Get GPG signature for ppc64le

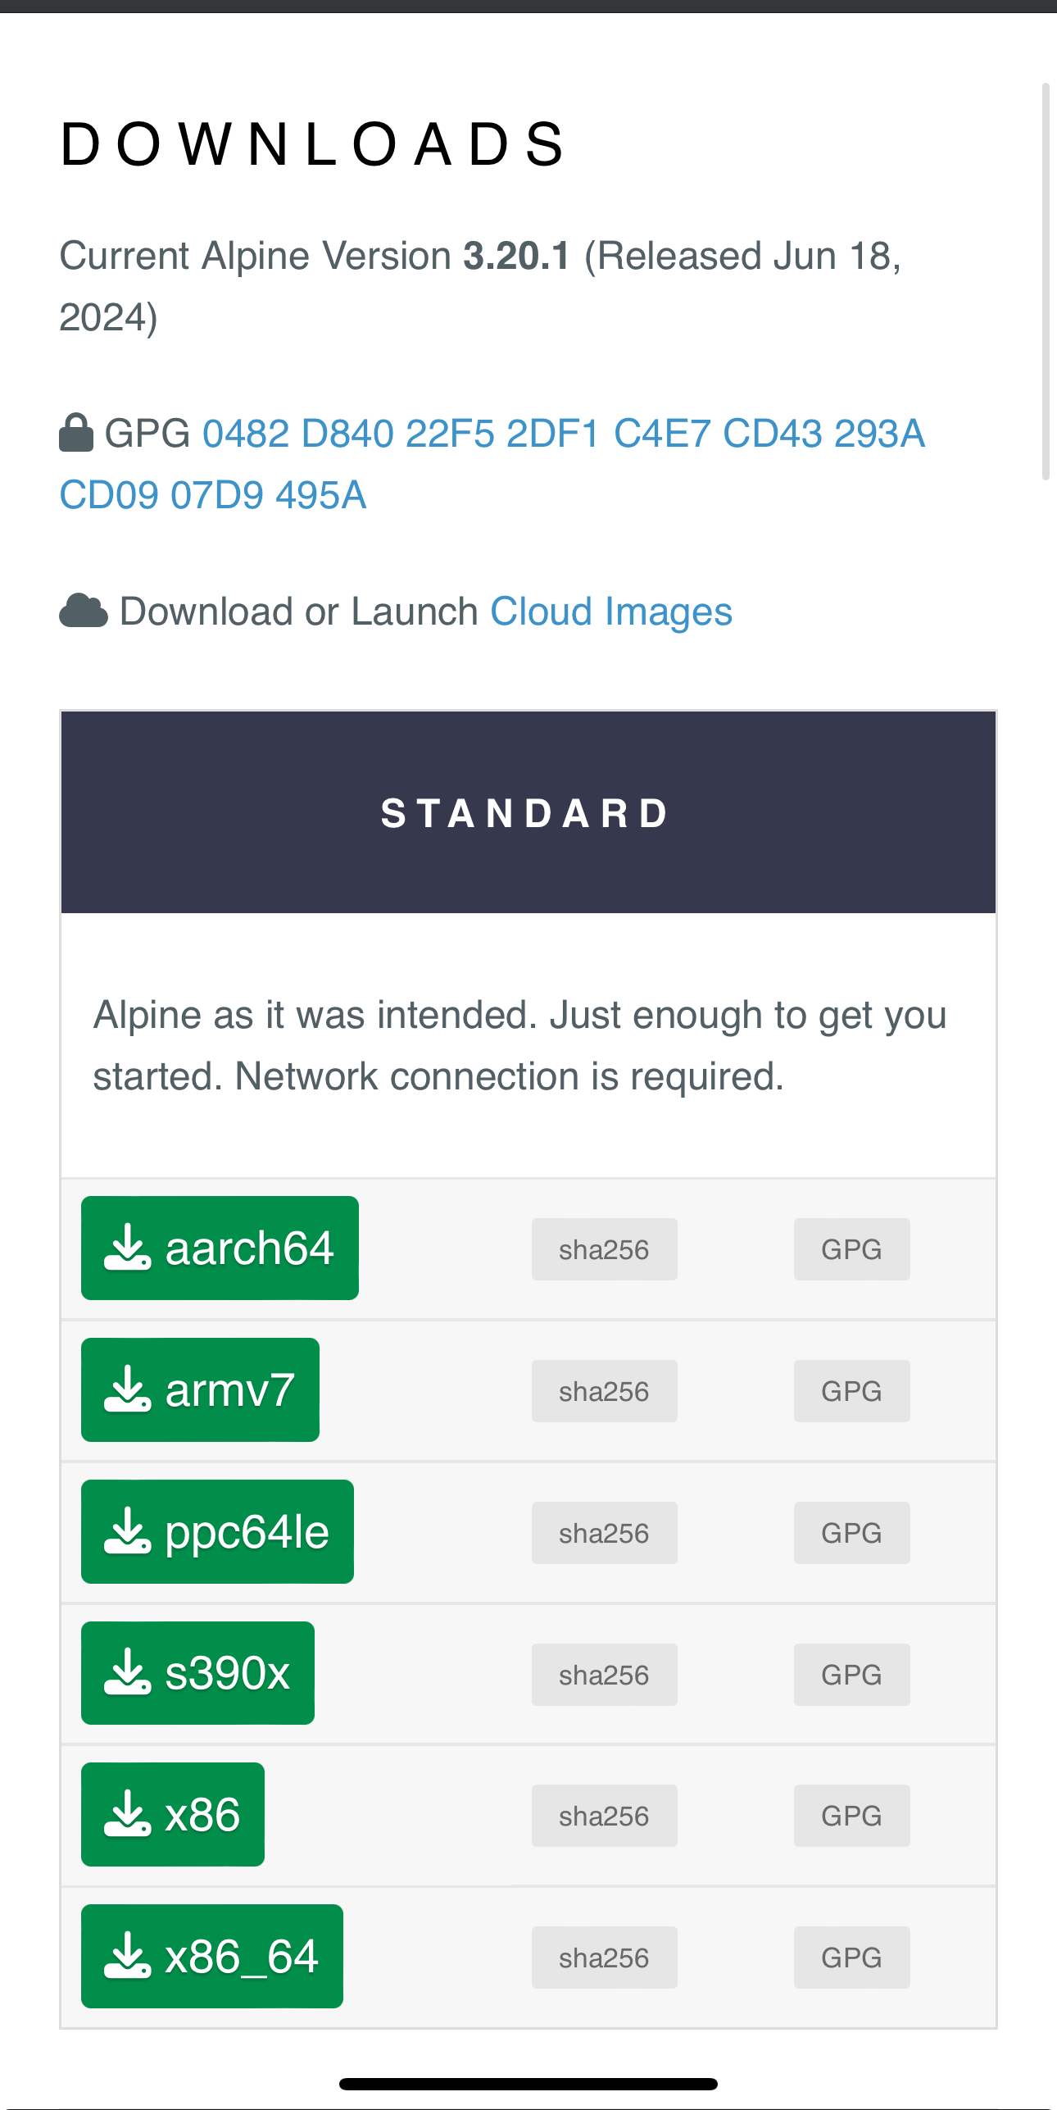pyautogui.click(x=852, y=1533)
